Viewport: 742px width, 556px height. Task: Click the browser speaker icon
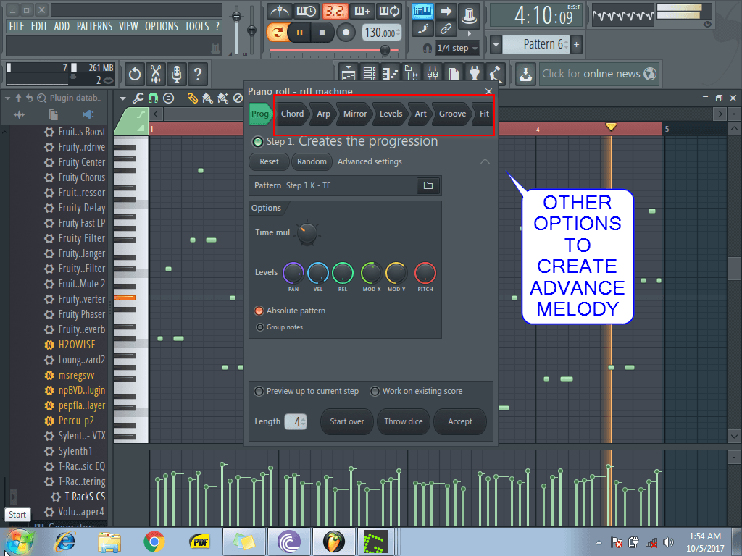[88, 114]
